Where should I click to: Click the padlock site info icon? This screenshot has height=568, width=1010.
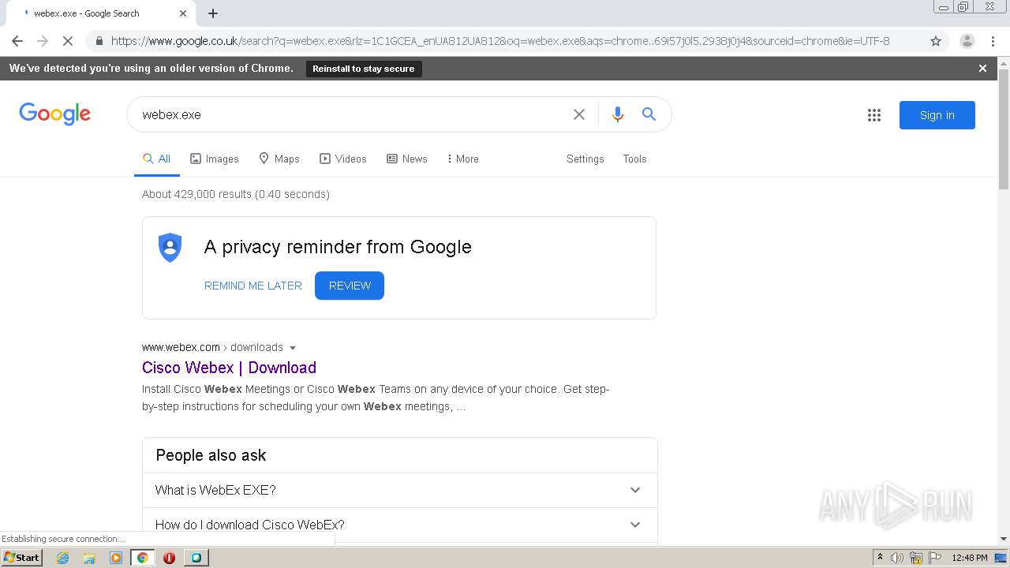(99, 41)
